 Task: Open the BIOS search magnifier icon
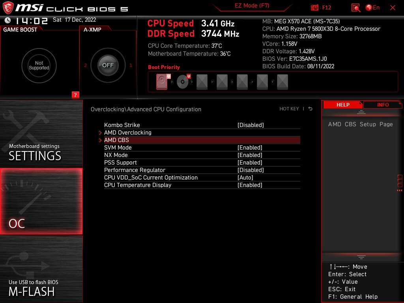[355, 8]
